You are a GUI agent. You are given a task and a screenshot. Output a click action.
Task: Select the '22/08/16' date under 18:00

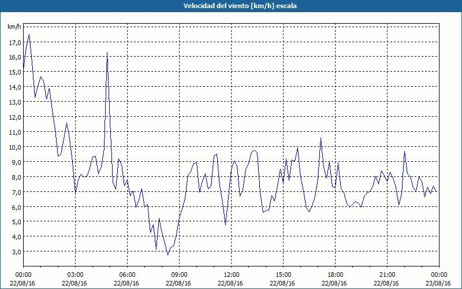pyautogui.click(x=336, y=283)
